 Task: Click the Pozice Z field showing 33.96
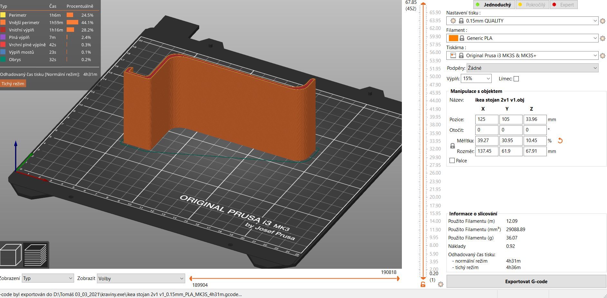tap(535, 119)
